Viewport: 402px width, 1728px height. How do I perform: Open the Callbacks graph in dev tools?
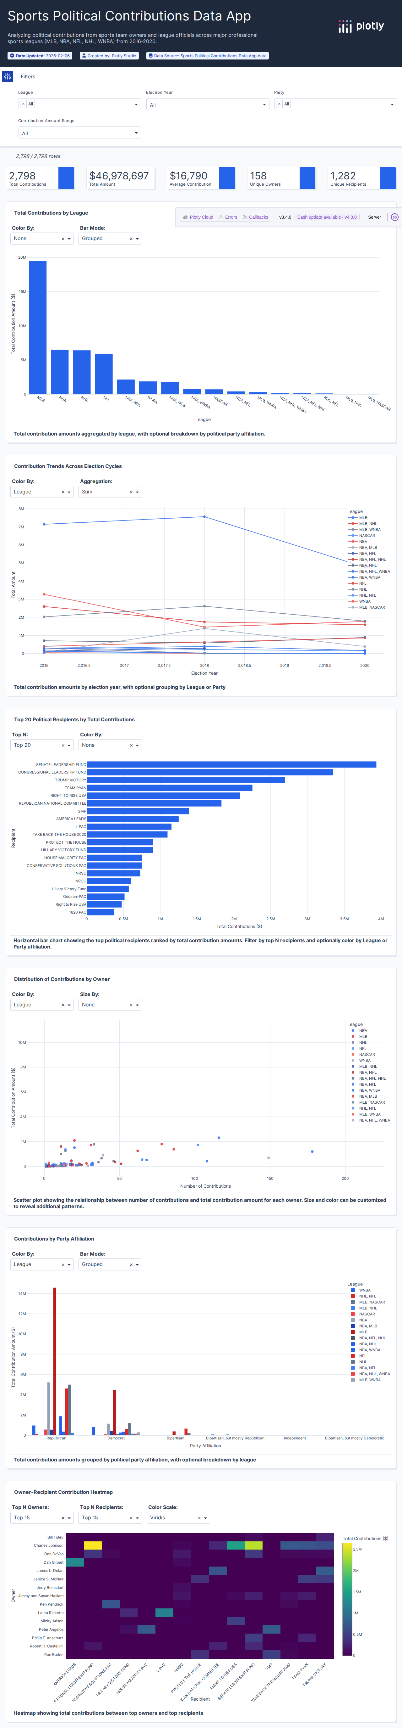point(255,217)
